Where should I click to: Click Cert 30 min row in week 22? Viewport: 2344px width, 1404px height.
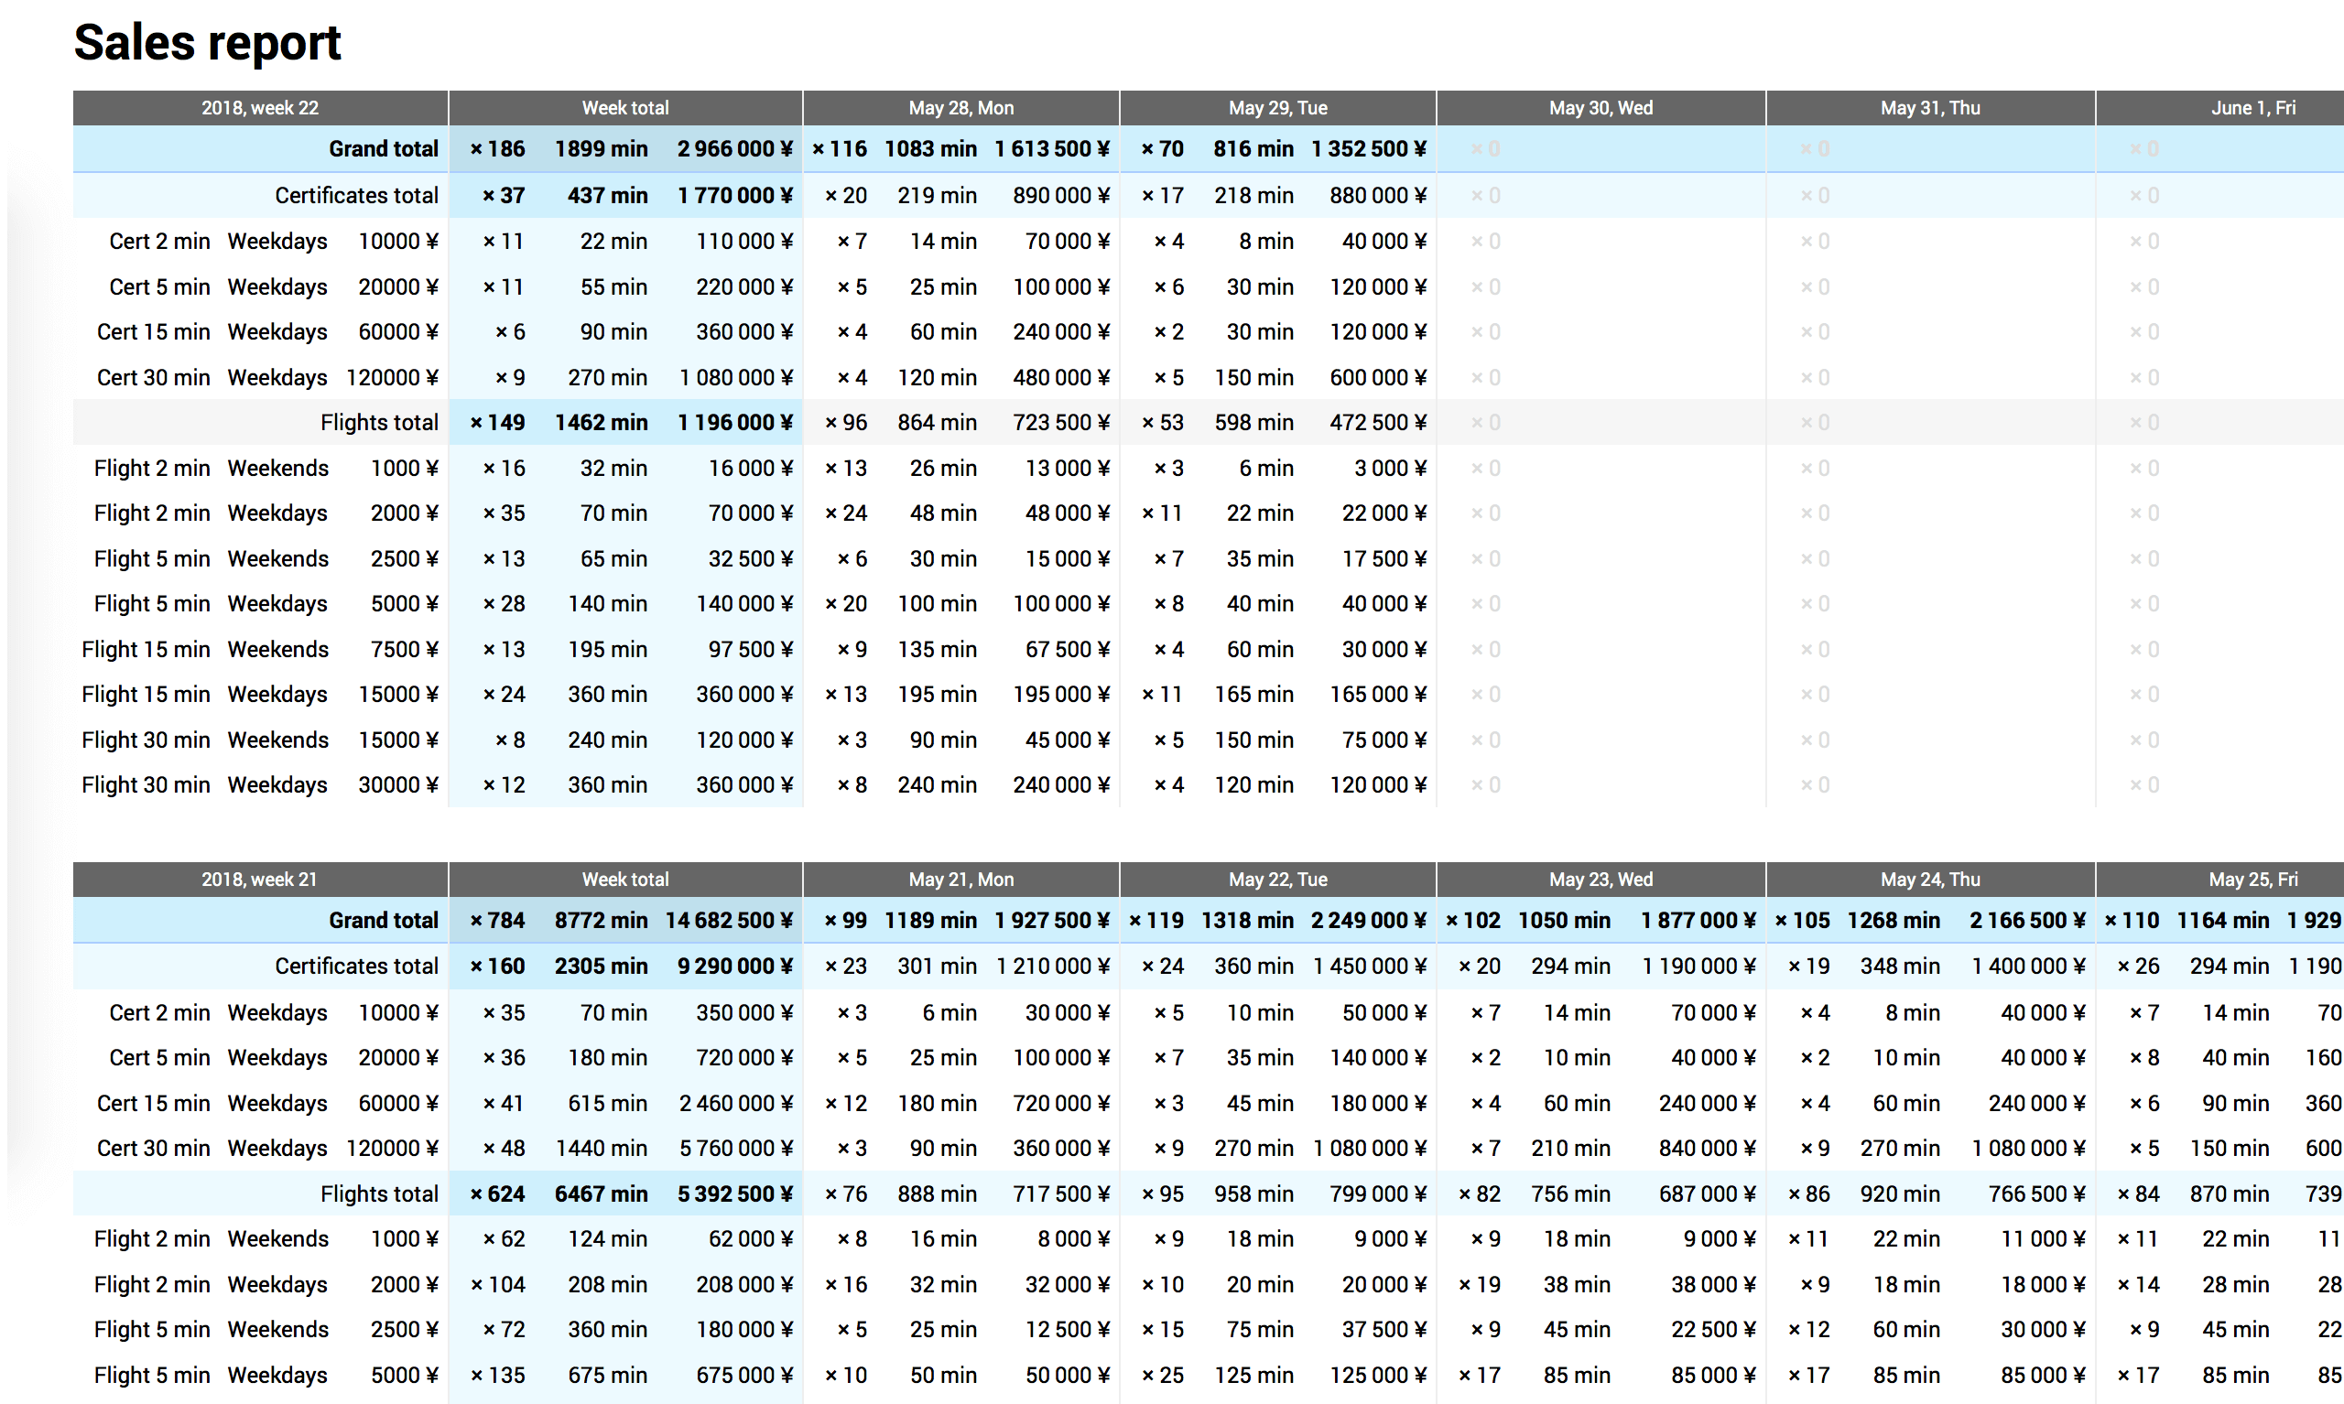pyautogui.click(x=153, y=377)
